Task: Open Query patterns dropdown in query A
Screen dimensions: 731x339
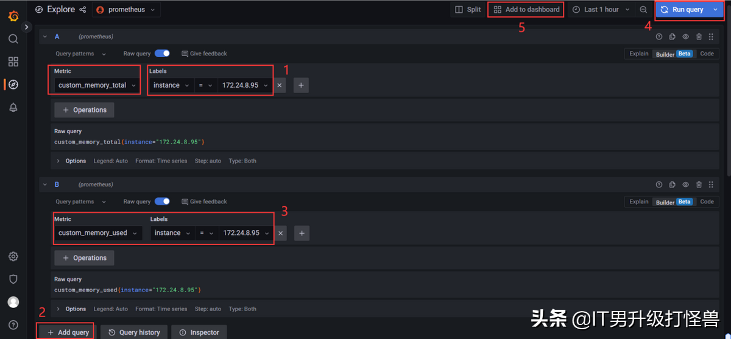Action: 81,54
